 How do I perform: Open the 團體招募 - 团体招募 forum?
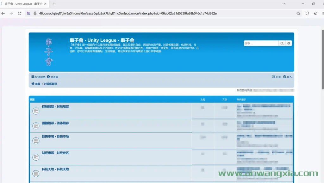point(55,123)
